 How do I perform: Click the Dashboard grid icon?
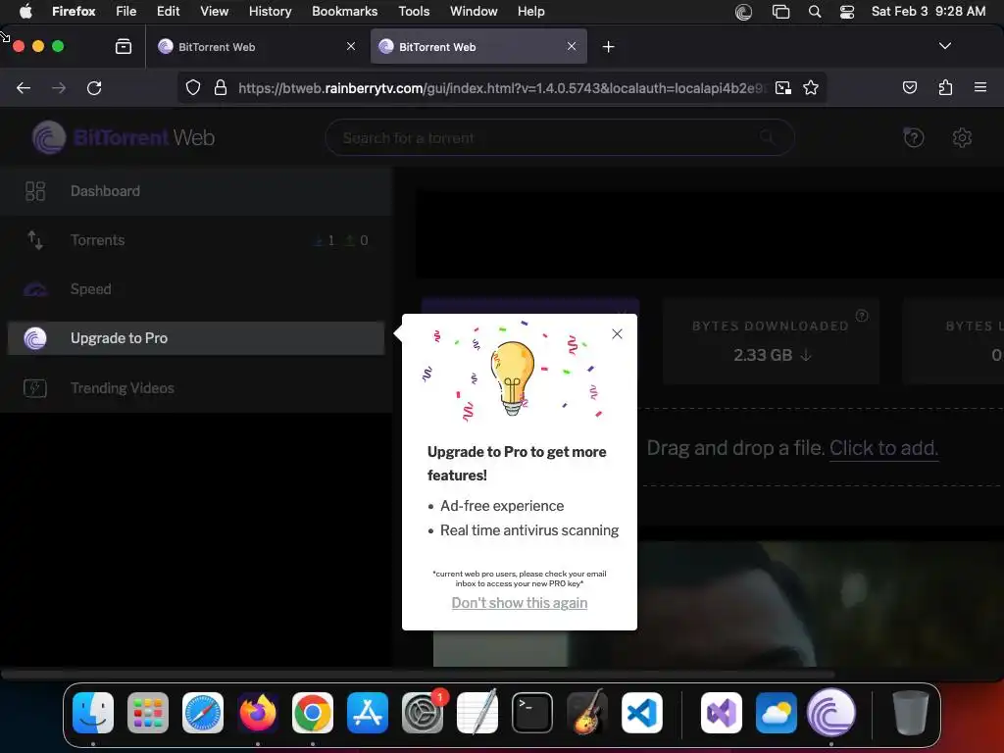tap(35, 191)
